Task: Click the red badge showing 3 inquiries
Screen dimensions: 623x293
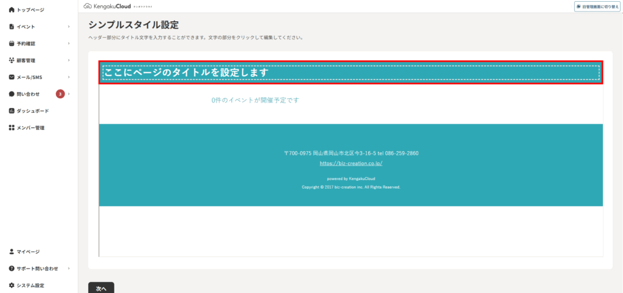Action: point(60,94)
